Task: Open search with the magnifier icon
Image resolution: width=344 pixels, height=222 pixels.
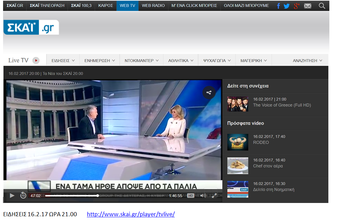Action: (x=322, y=6)
